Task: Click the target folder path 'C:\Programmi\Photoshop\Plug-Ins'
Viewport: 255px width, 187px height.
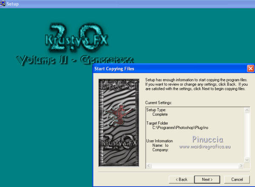Action: click(x=180, y=128)
